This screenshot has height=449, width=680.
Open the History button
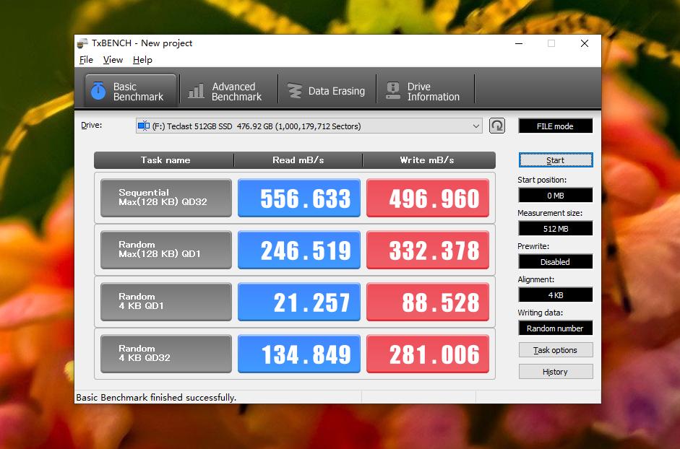tap(555, 372)
